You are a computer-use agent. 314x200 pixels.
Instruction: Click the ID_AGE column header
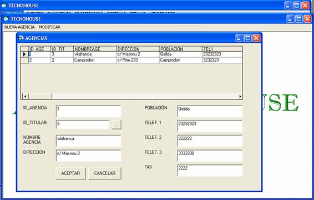click(x=39, y=49)
